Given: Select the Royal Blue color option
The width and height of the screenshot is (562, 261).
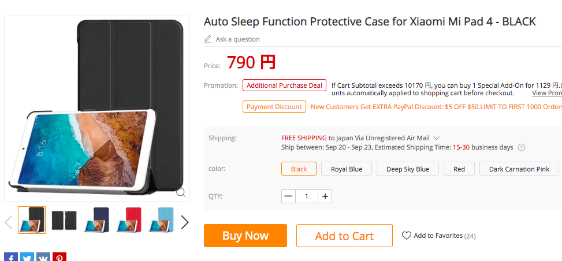Looking at the screenshot, I should [347, 169].
